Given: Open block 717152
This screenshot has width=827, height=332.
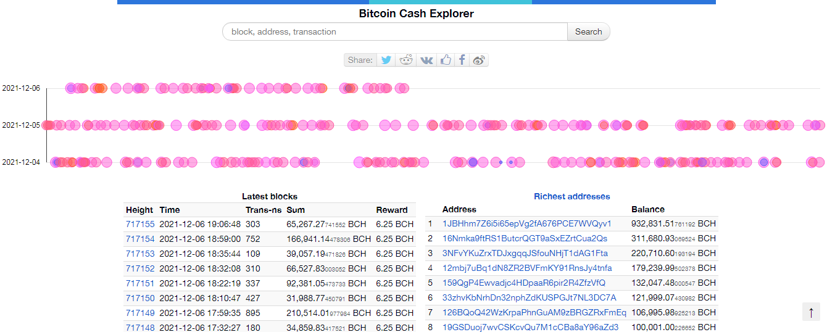Looking at the screenshot, I should tap(140, 268).
